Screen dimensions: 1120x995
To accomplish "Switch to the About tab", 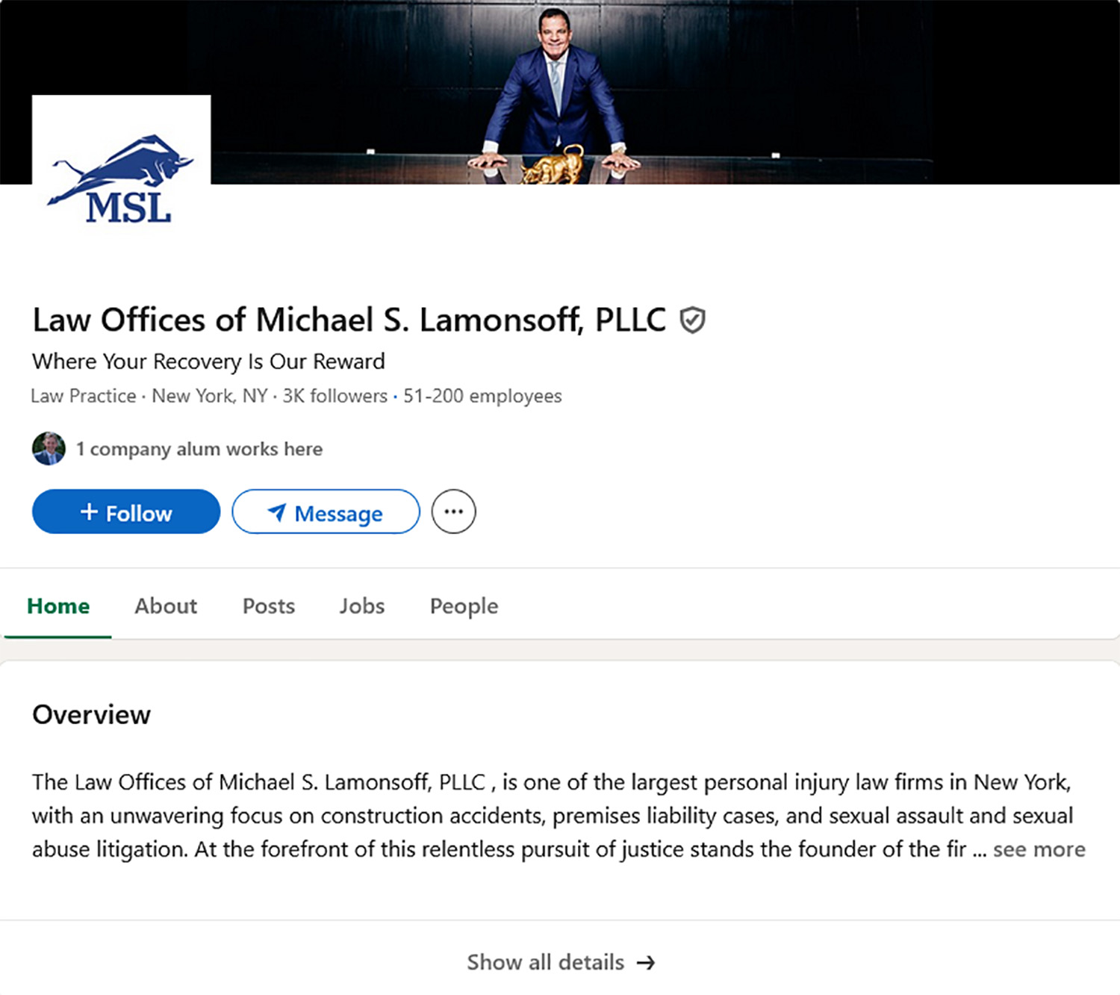I will (166, 606).
